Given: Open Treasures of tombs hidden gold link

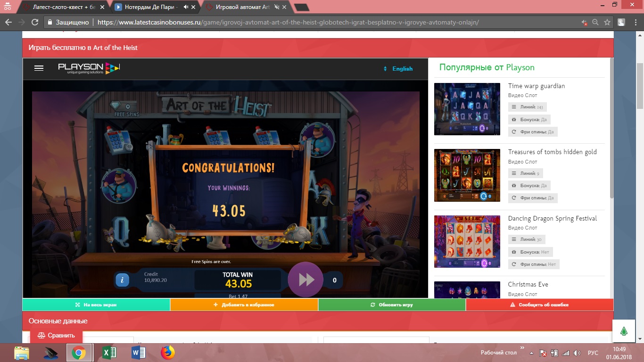Looking at the screenshot, I should click(552, 152).
